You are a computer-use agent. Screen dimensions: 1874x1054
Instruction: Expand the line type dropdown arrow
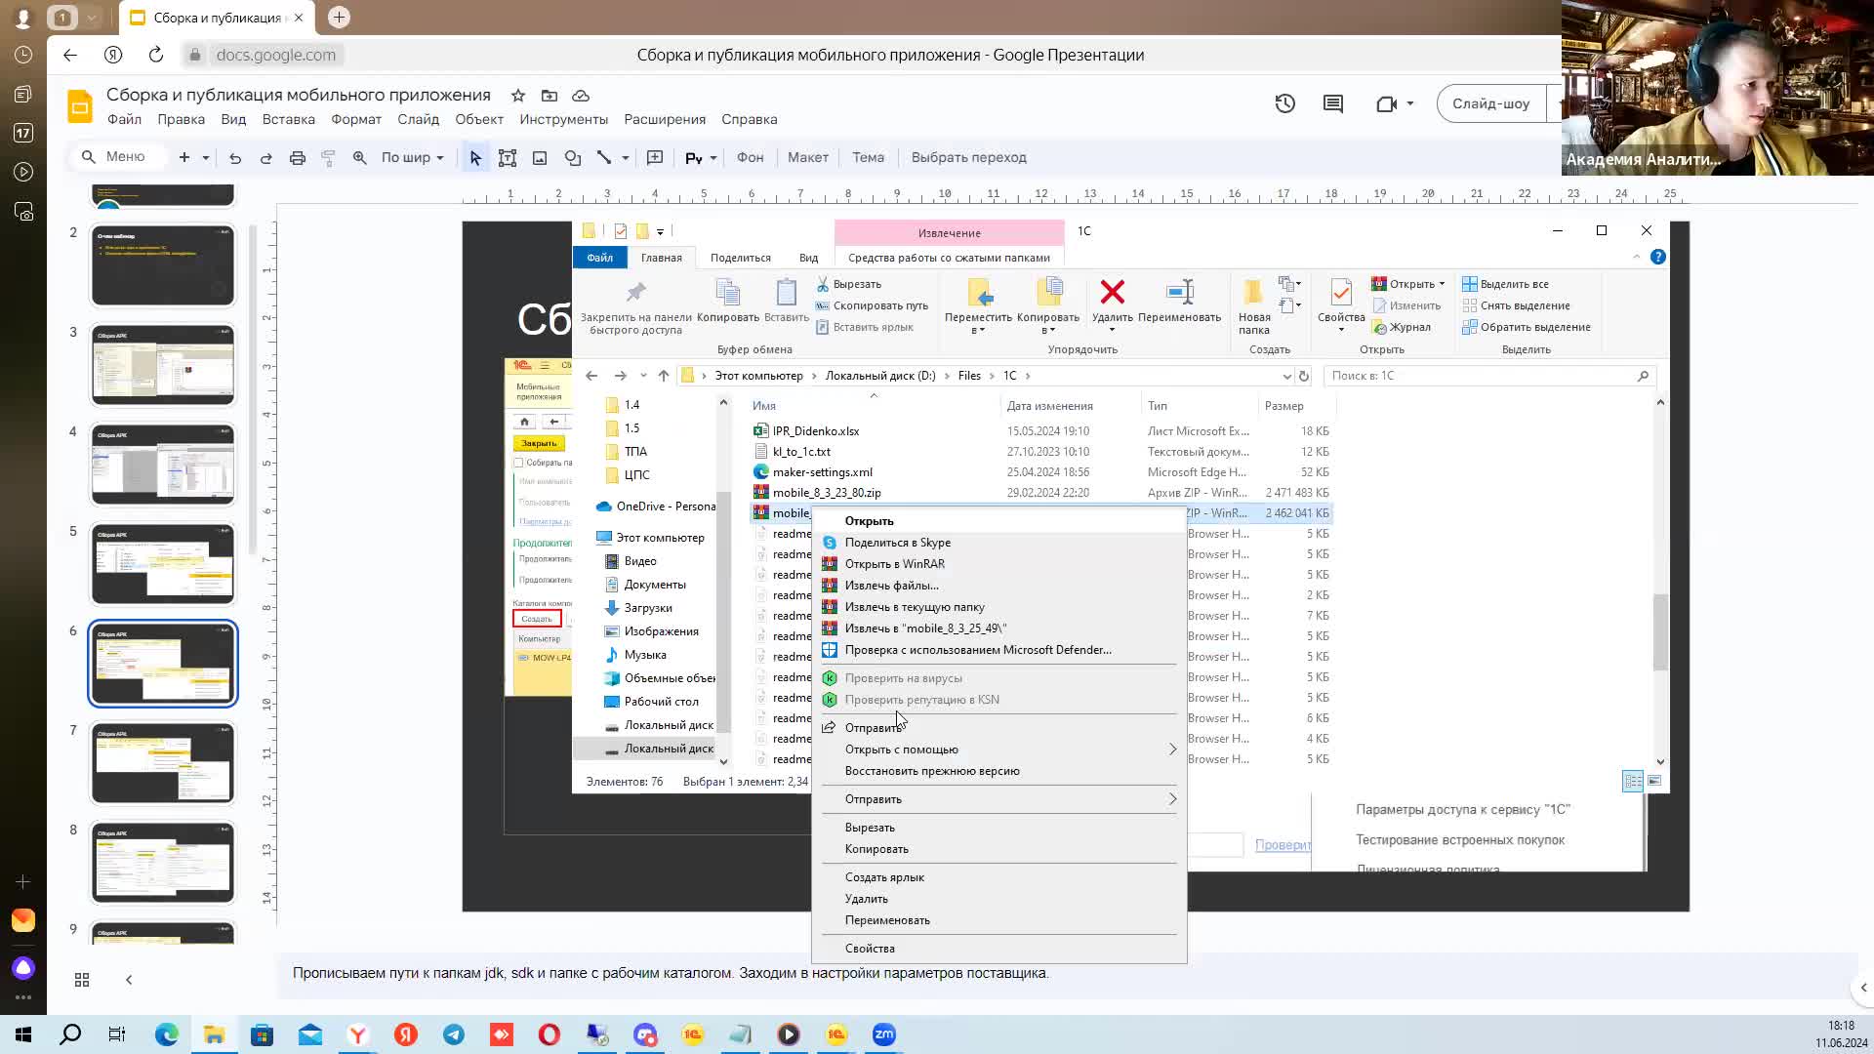626,157
